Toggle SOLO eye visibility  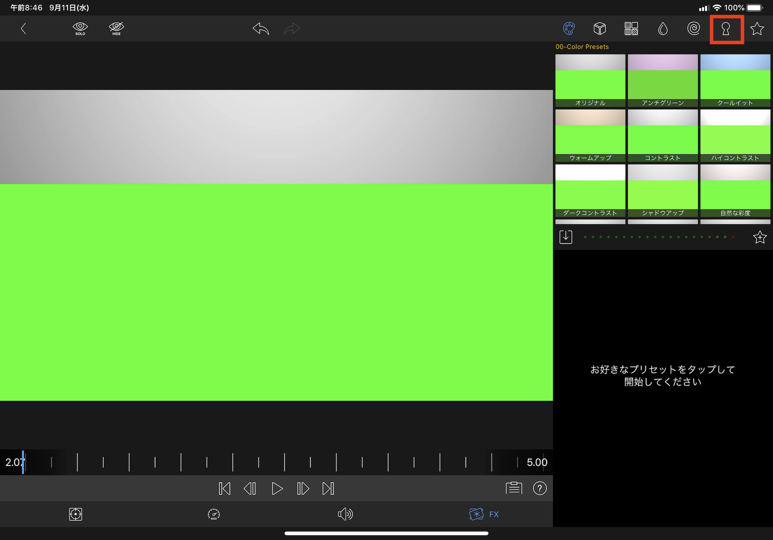tap(80, 28)
